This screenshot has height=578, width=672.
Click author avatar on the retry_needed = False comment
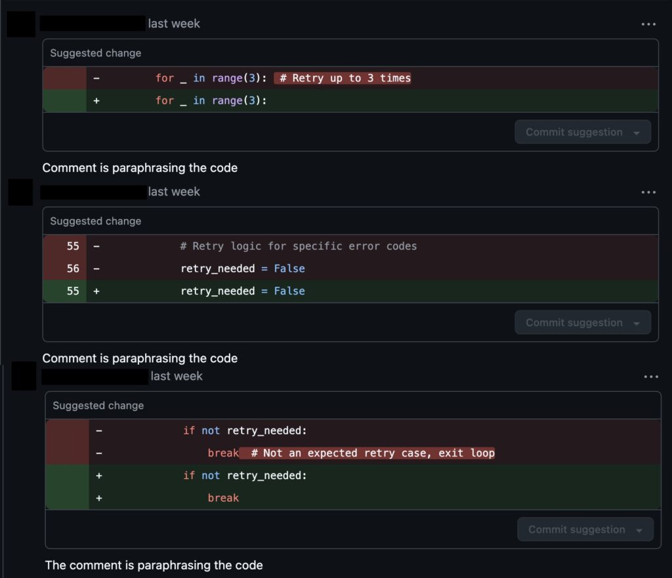click(20, 192)
